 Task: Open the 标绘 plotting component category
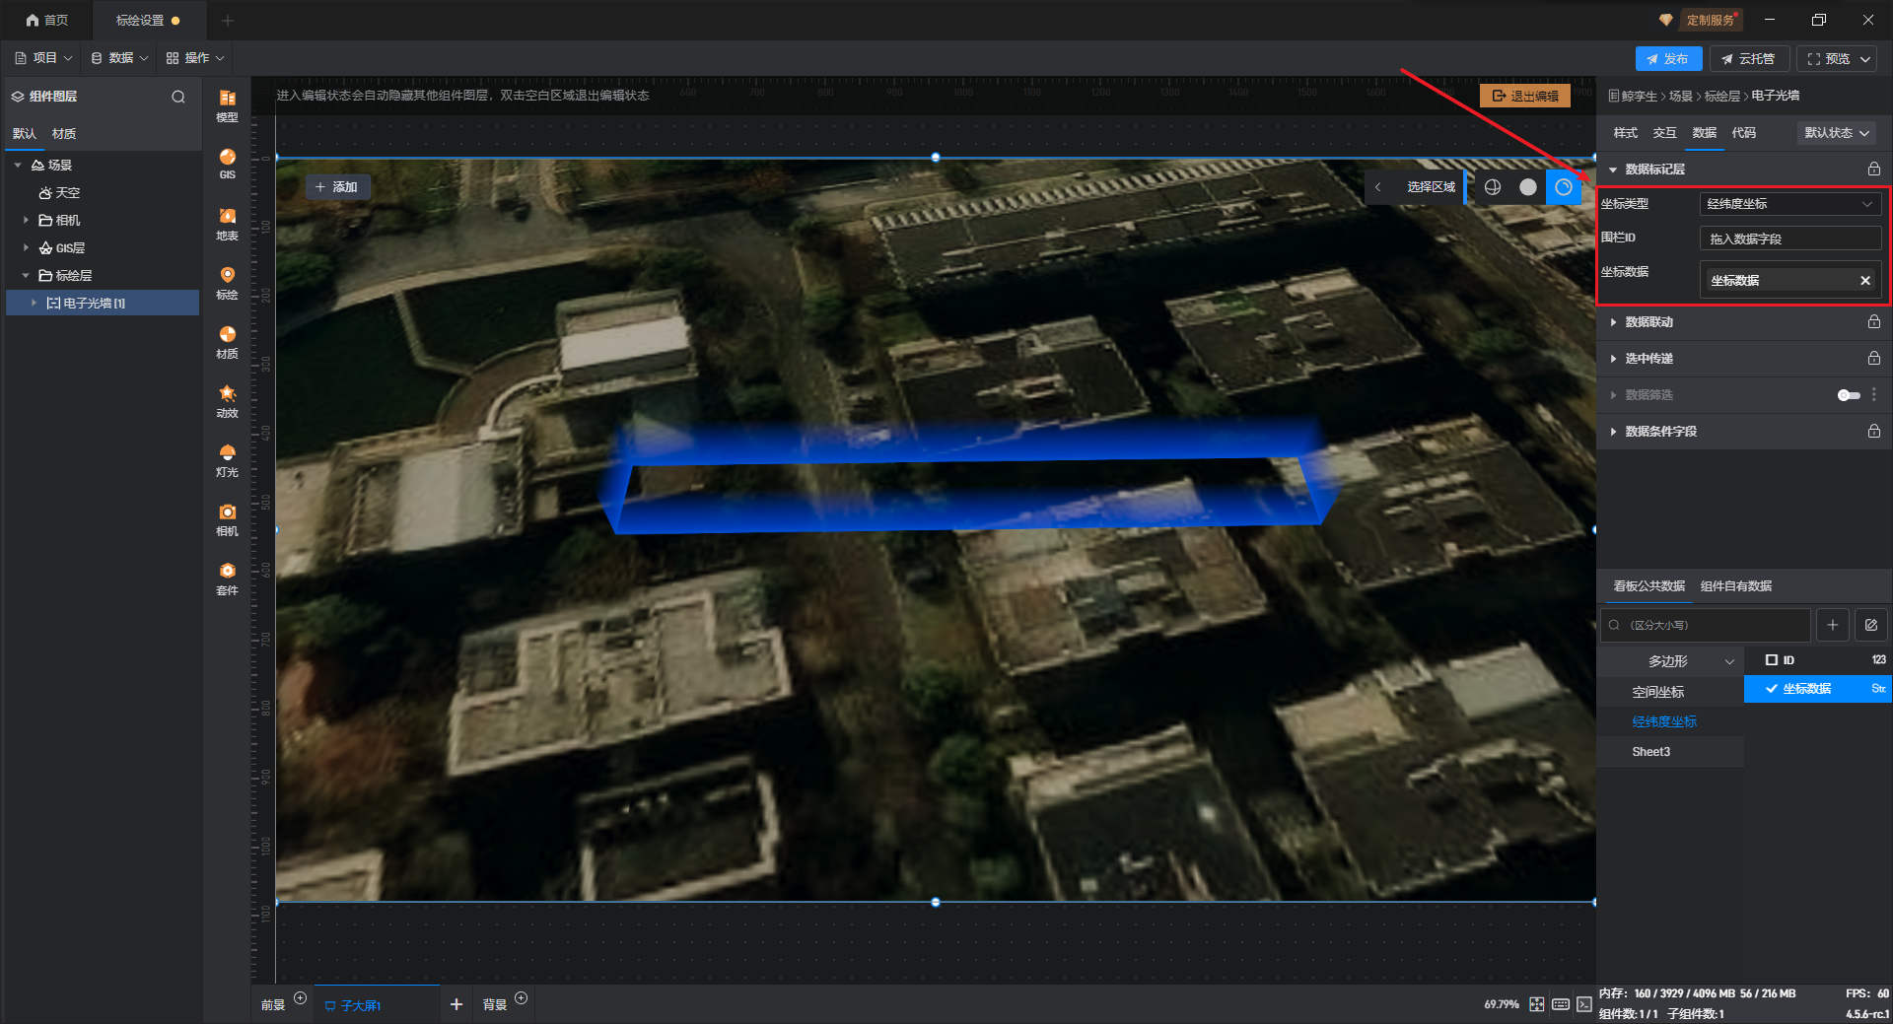pyautogui.click(x=227, y=283)
